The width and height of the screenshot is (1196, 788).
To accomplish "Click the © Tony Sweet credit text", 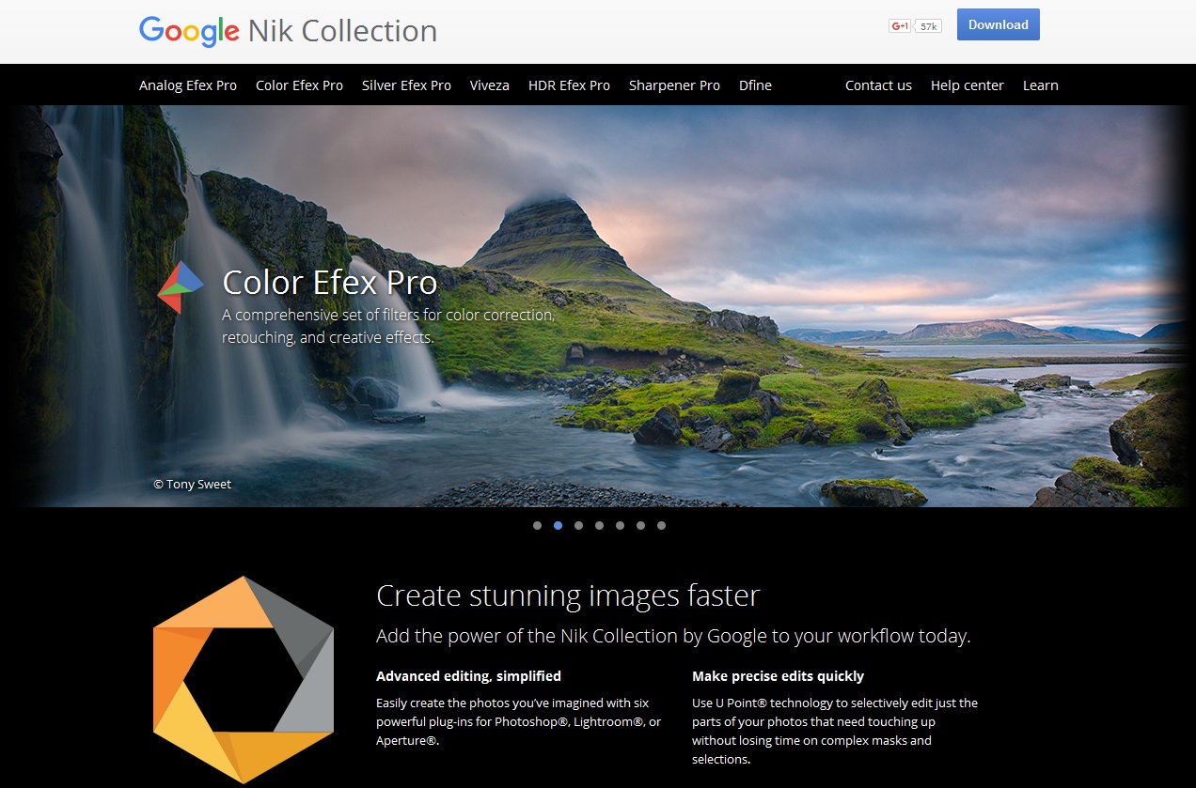I will [193, 485].
